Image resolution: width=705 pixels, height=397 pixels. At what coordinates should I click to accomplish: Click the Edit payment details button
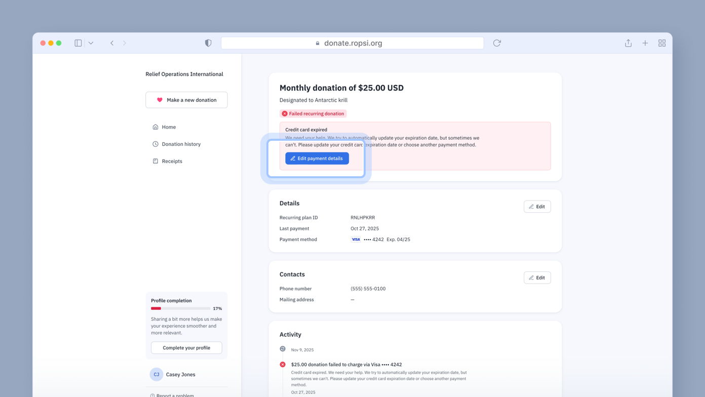[317, 158]
